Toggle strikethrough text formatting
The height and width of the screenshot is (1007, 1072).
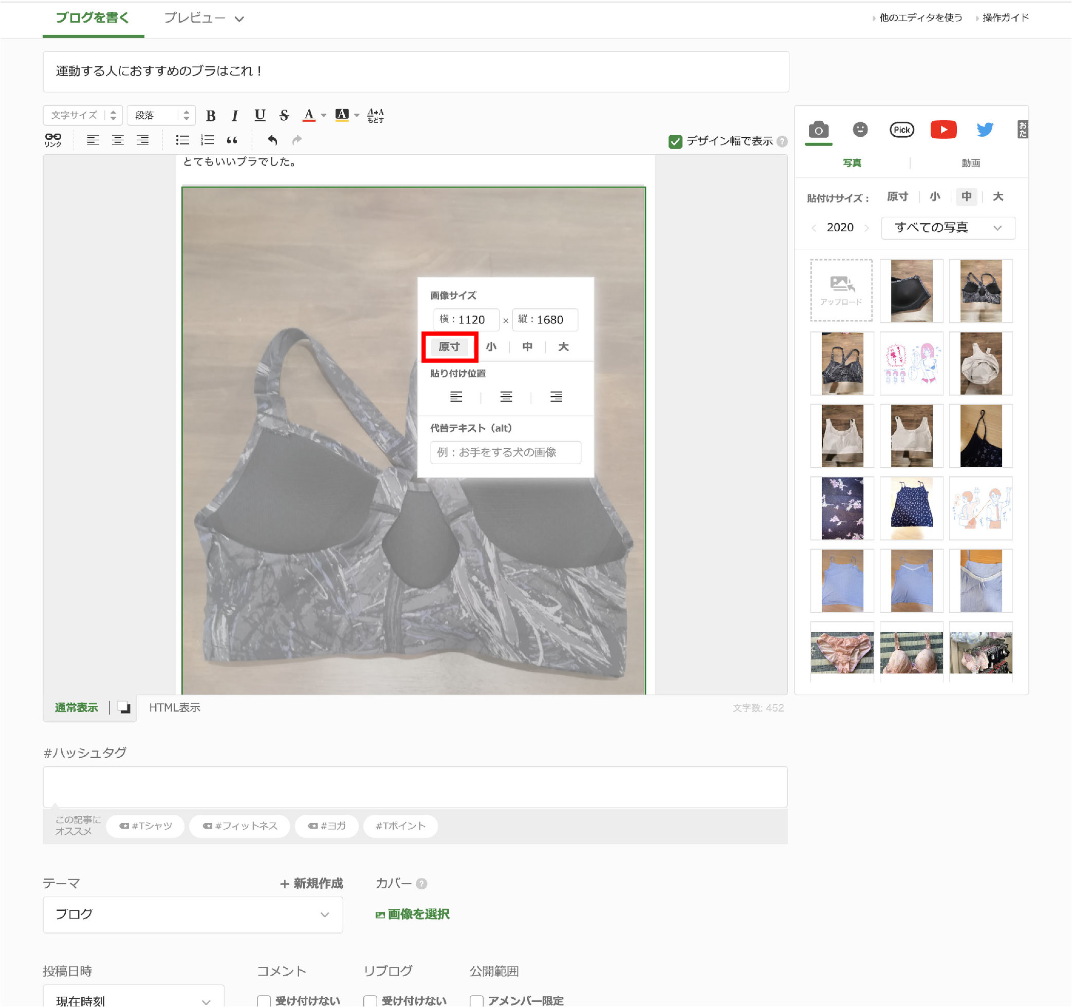pos(284,116)
